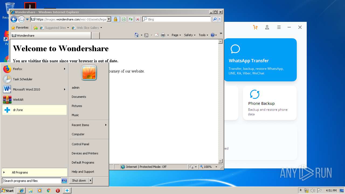The height and width of the screenshot is (194, 345).
Task: Click the red Stop loading icon
Action: [137, 19]
